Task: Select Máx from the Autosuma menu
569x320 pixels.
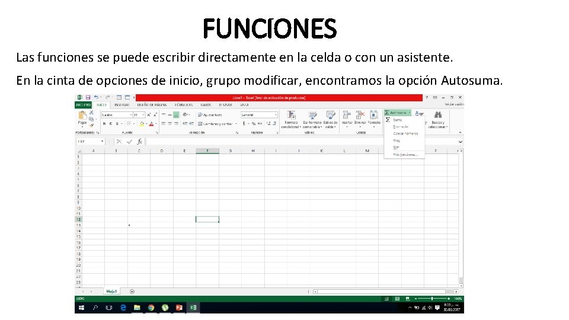Action: click(x=404, y=140)
